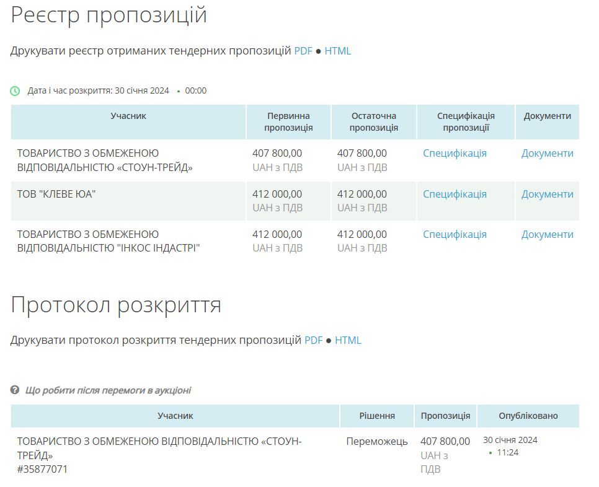This screenshot has height=487, width=599.
Task: Open PDF of the received proposals registry
Action: click(303, 51)
